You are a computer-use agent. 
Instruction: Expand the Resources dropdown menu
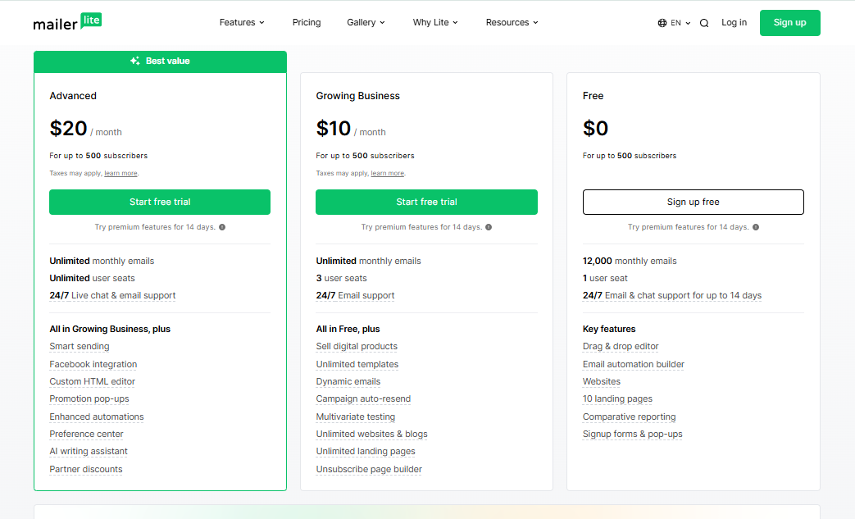(512, 22)
